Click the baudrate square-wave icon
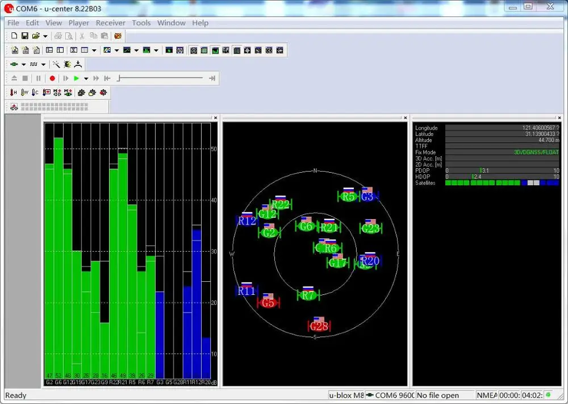568x404 pixels. [34, 64]
